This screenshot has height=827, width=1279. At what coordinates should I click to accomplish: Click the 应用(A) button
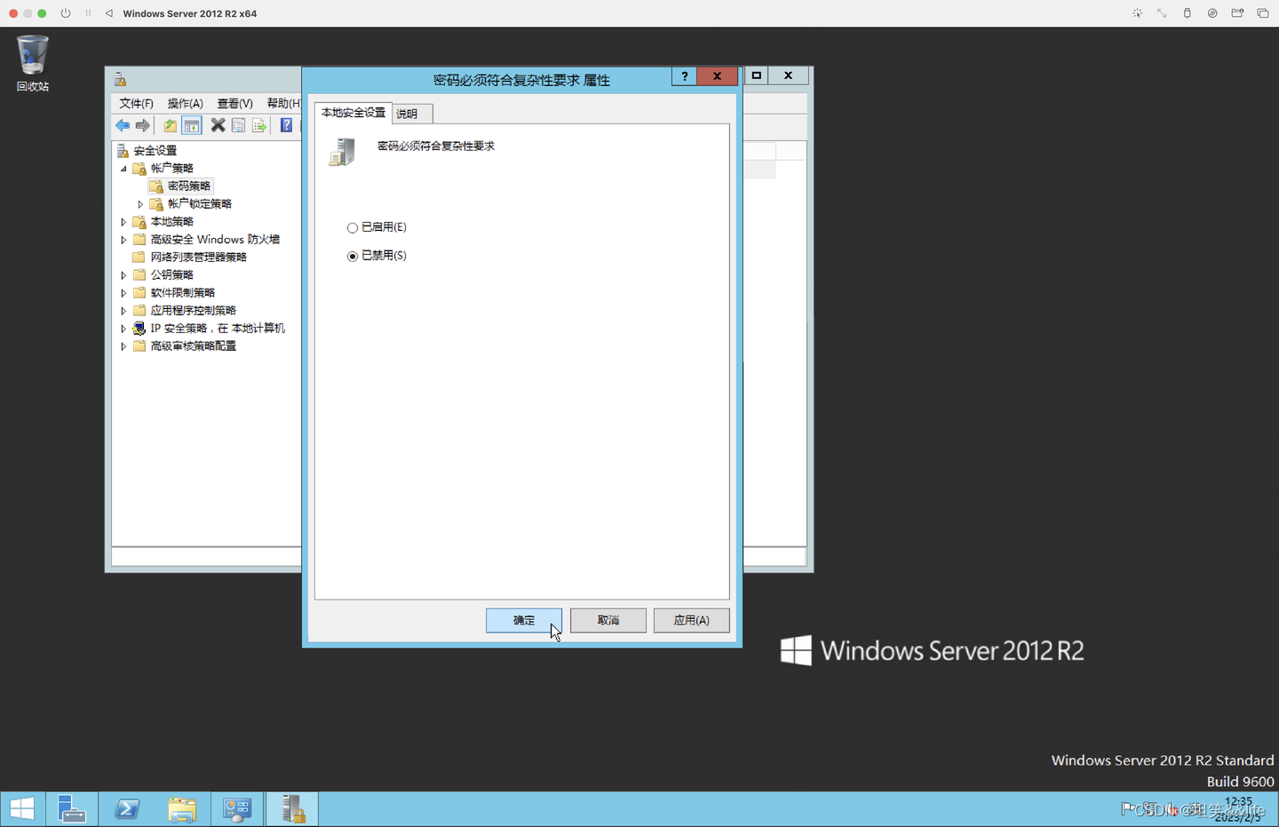[691, 620]
